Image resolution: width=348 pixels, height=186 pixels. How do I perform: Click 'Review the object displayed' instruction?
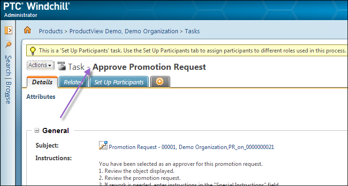pyautogui.click(x=137, y=171)
